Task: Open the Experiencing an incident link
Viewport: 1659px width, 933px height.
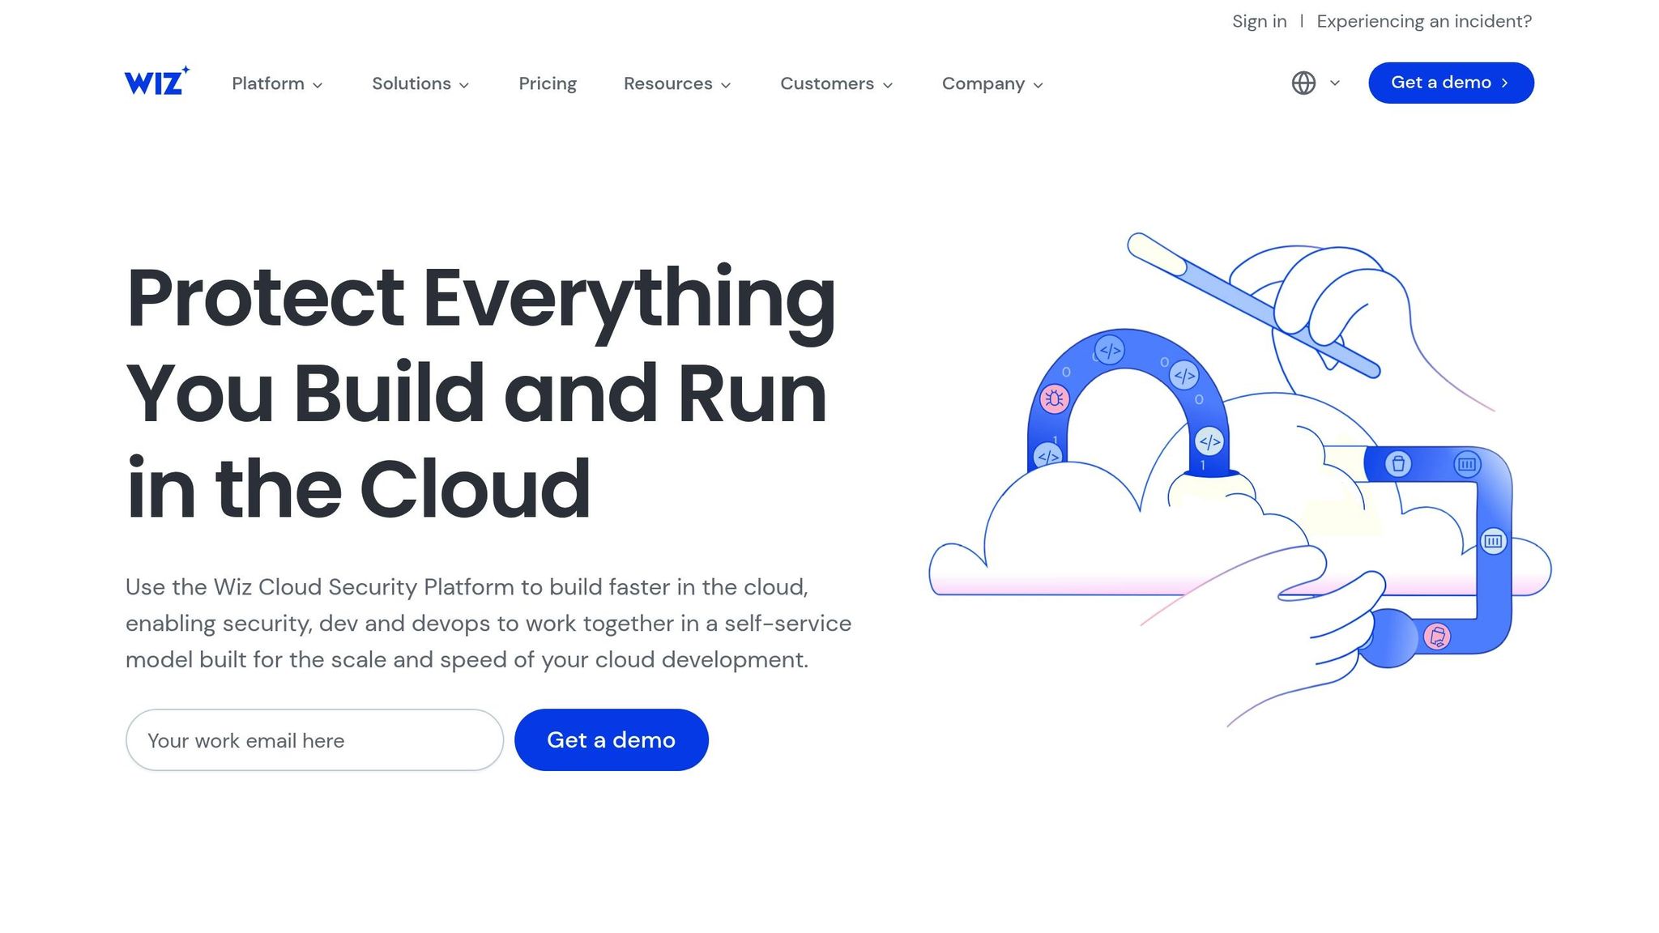Action: [x=1424, y=21]
